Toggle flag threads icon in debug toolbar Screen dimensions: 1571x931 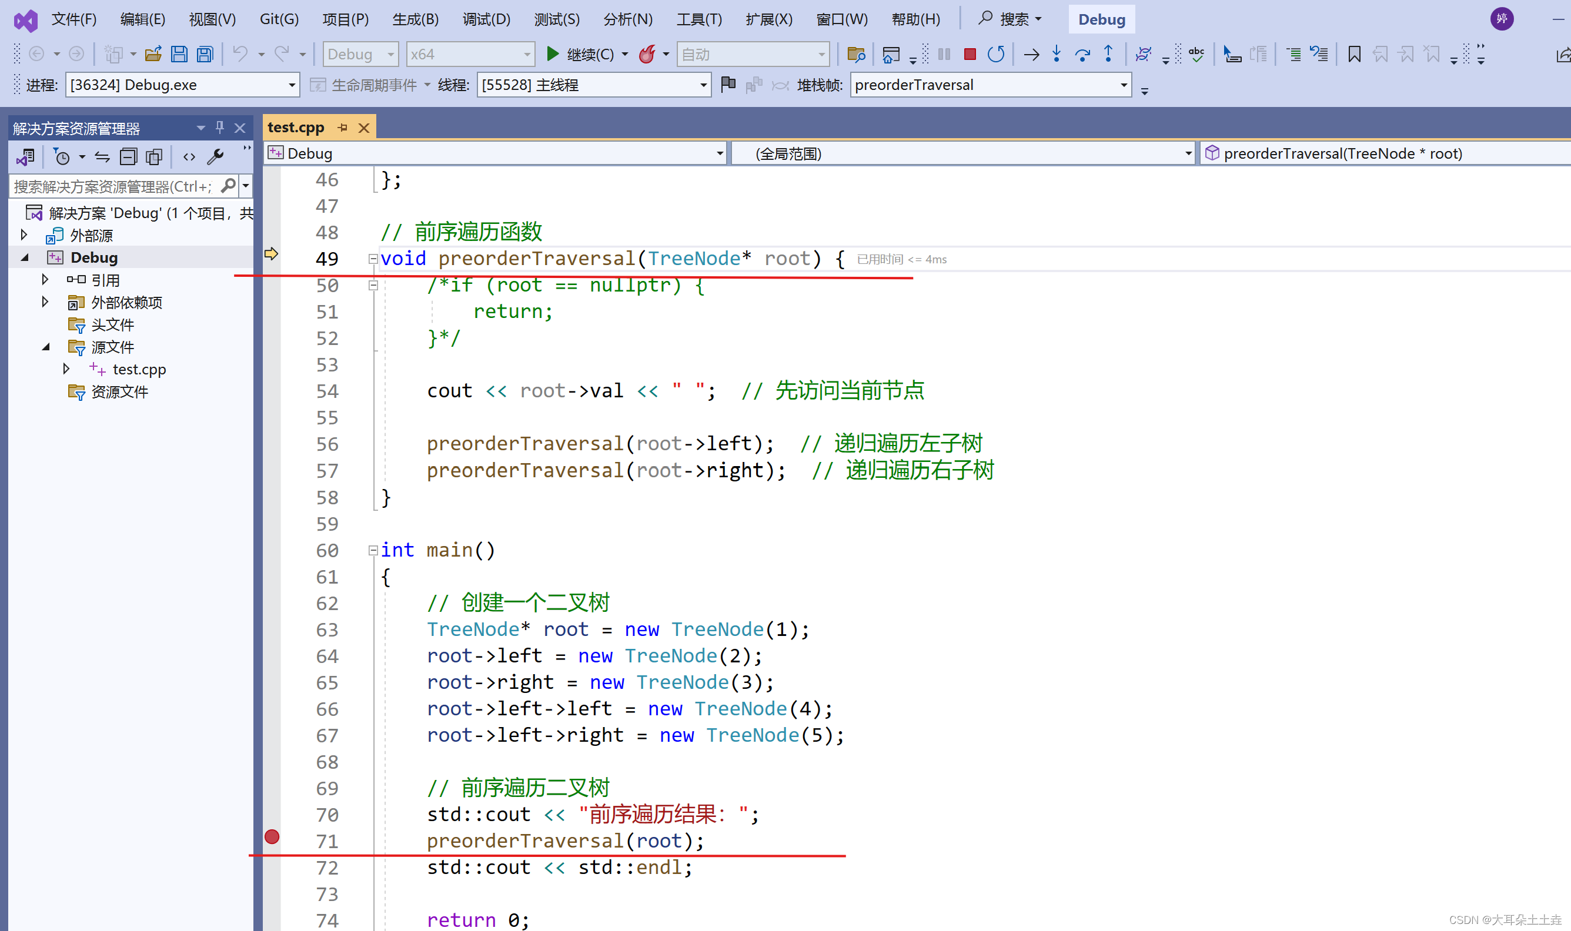point(728,84)
